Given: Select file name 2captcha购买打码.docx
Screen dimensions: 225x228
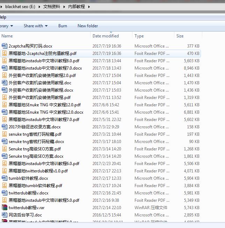Looking at the screenshot, I should [30, 46].
